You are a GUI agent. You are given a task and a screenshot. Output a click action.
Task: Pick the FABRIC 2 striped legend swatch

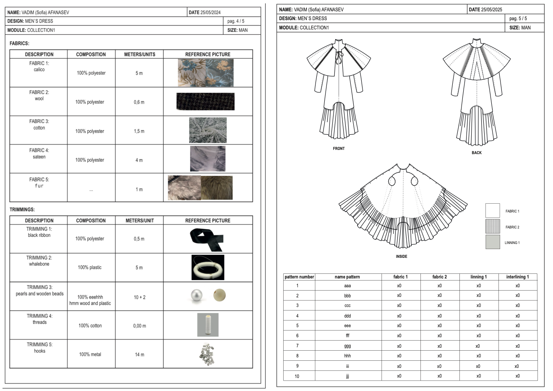point(493,227)
